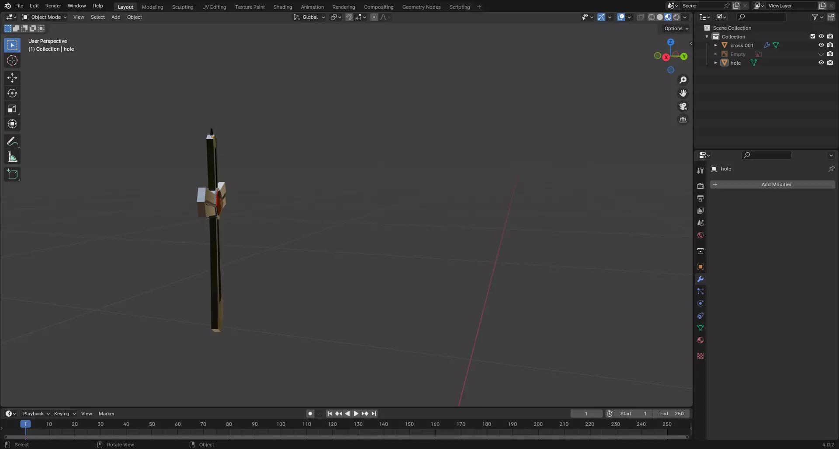This screenshot has height=449, width=839.
Task: Expand the cross.001 tree item
Action: 715,45
